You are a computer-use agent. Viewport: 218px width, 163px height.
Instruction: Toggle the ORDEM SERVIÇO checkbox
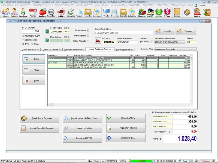click(x=23, y=36)
